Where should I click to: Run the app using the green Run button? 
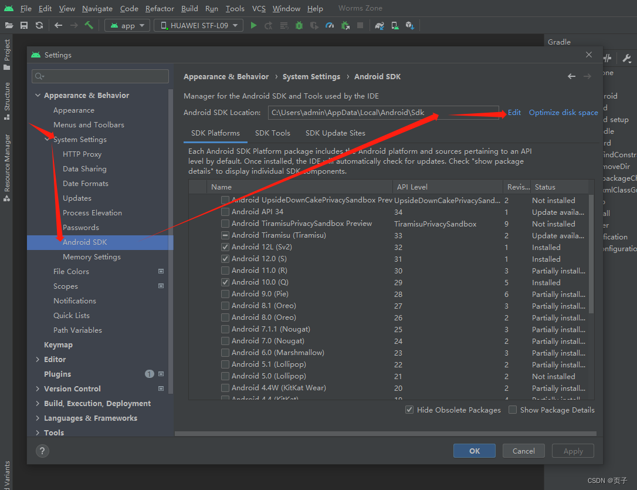[253, 26]
